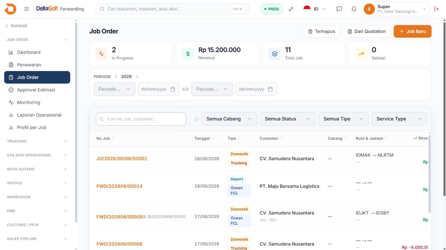Click the logout icon

[x=437, y=9]
